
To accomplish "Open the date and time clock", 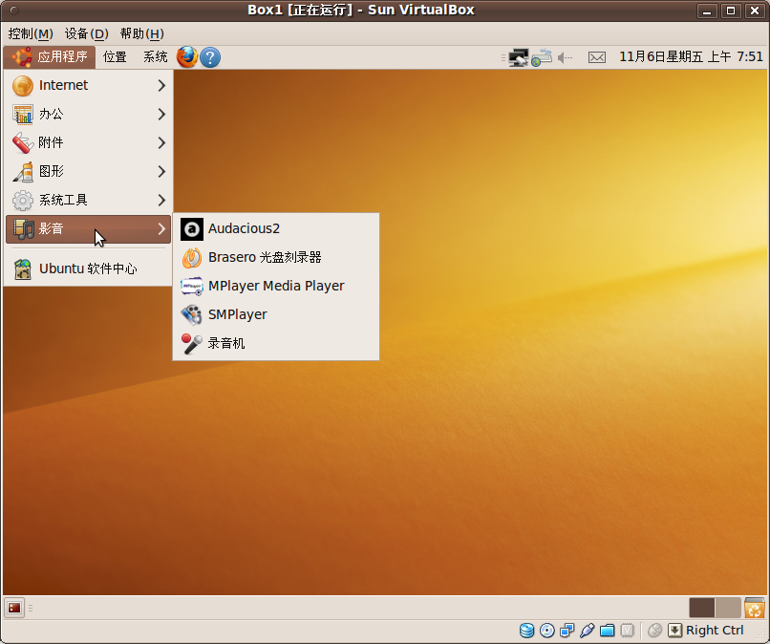I will 691,57.
